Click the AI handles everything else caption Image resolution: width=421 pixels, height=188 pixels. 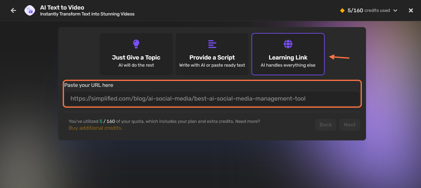288,65
